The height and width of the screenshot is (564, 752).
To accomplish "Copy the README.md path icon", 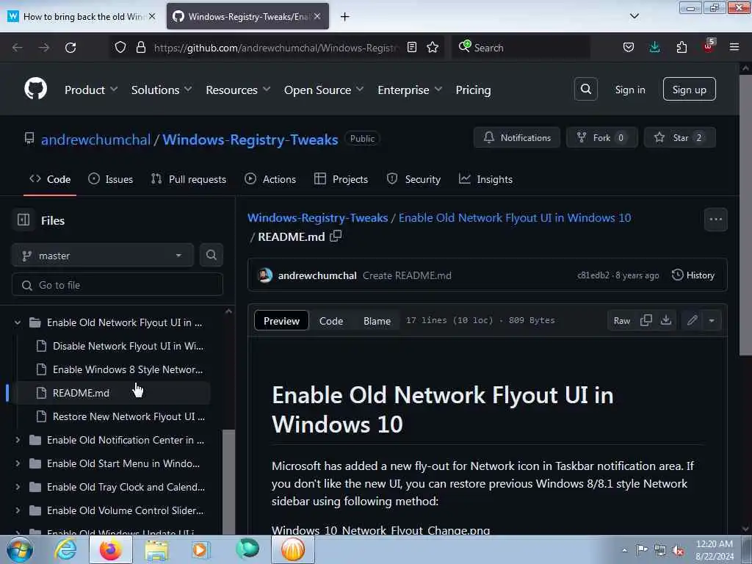I will 336,236.
